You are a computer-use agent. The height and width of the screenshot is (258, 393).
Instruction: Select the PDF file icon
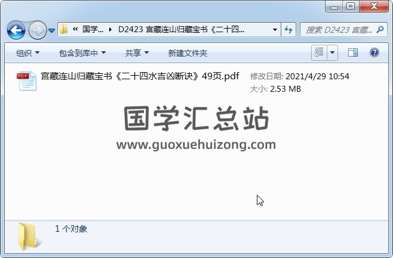(x=26, y=81)
